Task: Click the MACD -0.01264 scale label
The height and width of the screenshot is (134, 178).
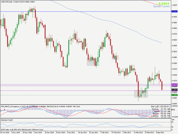Action: pos(175,117)
